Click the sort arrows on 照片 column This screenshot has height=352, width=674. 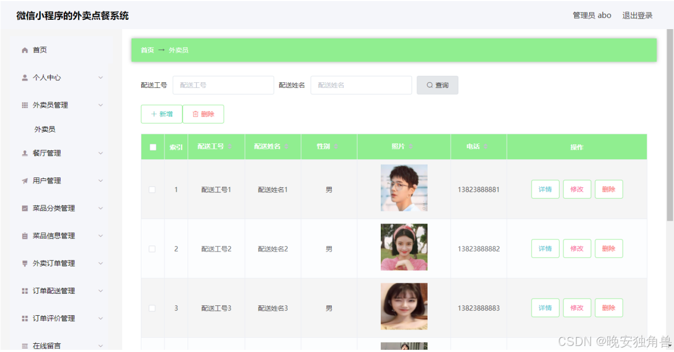pos(410,147)
